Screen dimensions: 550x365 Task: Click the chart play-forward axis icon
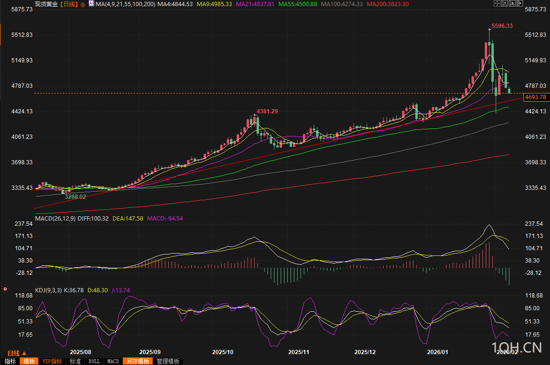[512, 4]
